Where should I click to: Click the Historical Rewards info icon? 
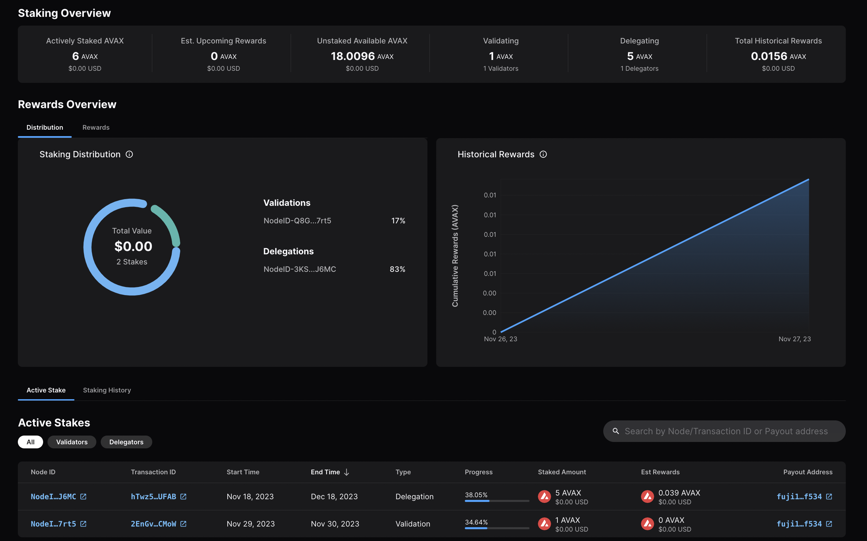[543, 154]
